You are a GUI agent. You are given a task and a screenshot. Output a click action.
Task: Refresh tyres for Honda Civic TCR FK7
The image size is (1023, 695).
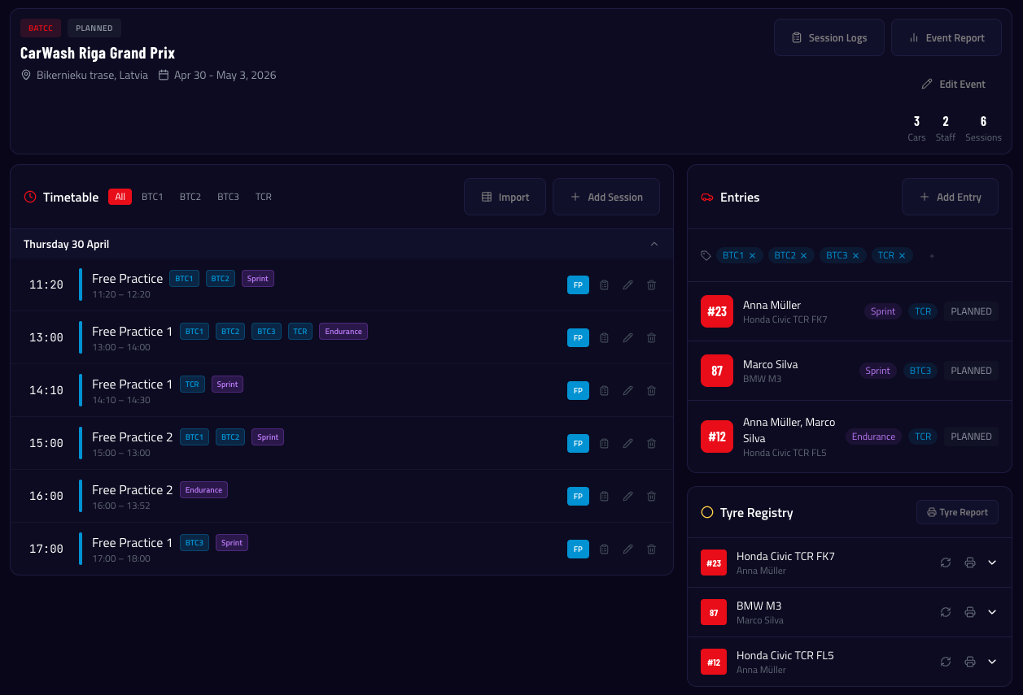(946, 563)
